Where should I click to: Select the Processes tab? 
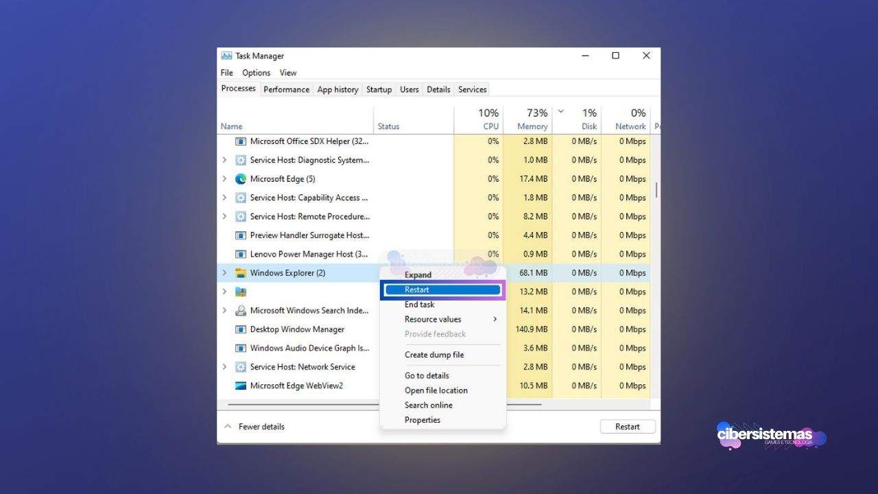[239, 89]
